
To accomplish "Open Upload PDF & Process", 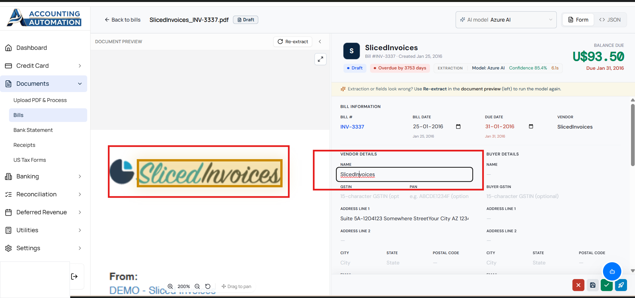I will 40,100.
